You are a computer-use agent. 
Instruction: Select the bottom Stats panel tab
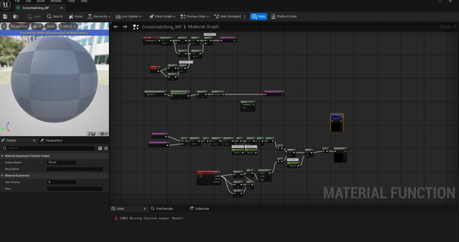point(120,209)
